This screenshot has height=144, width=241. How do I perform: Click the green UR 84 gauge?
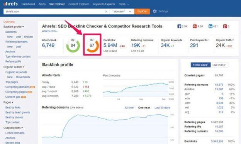(x=73, y=46)
